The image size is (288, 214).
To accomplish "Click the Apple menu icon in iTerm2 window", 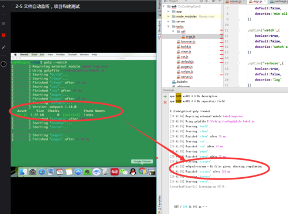I will (x=16, y=55).
